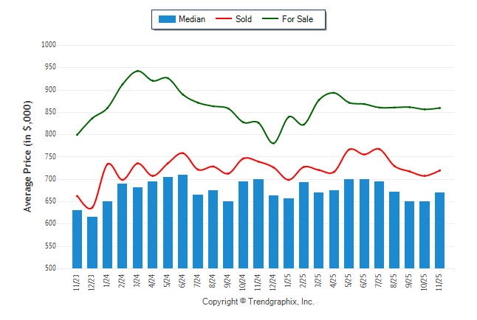Viewport: 477px width, 320px height.
Task: Click the Copyright Trendgraphix, Inc. text
Action: pos(258,302)
